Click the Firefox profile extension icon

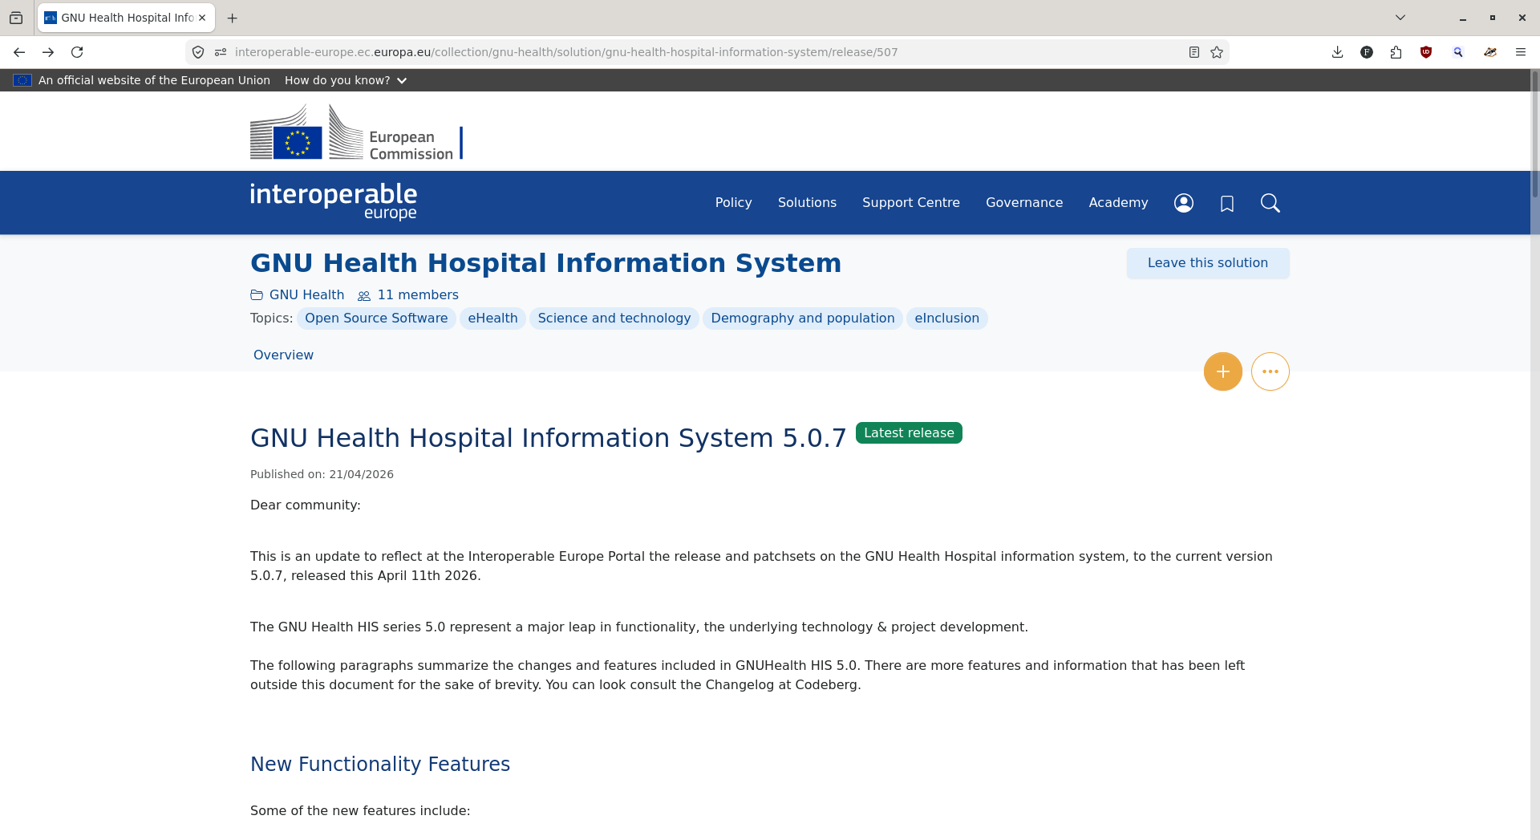click(x=1367, y=52)
